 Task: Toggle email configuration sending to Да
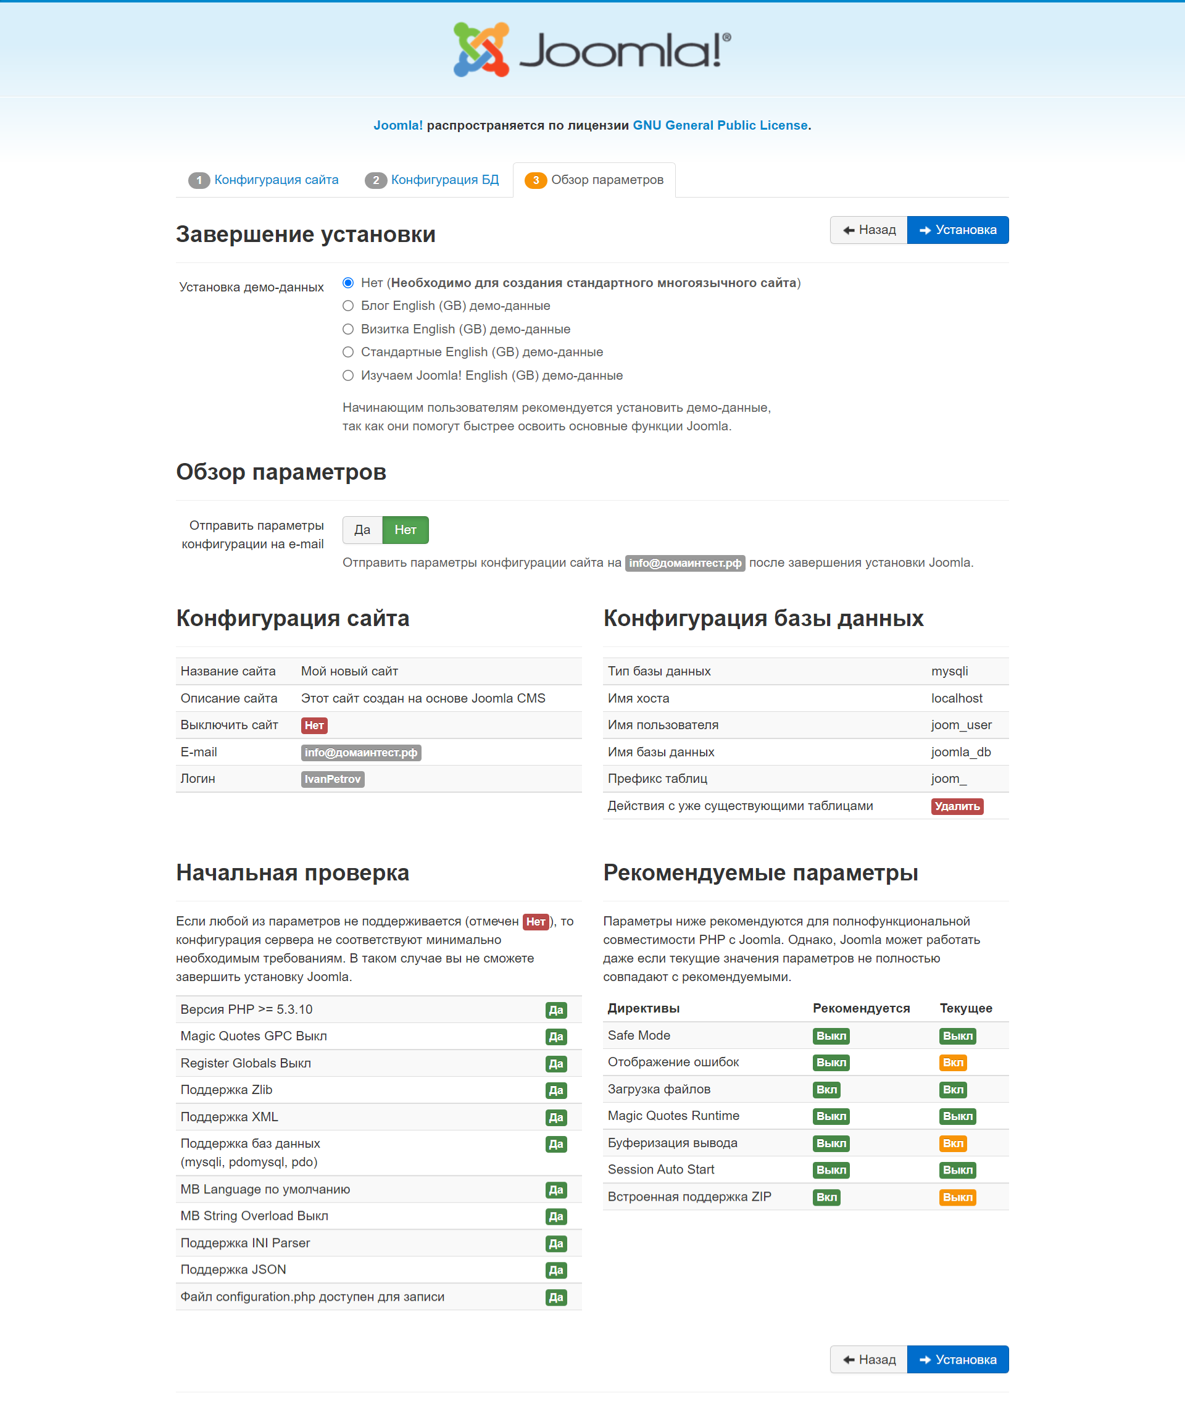pos(362,530)
